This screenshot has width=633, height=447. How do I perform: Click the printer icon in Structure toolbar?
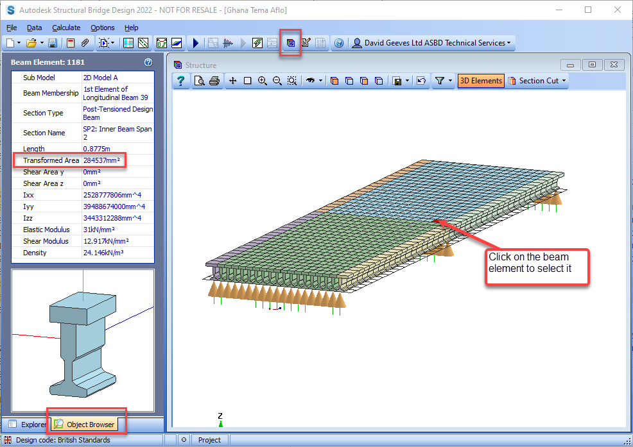pos(214,81)
